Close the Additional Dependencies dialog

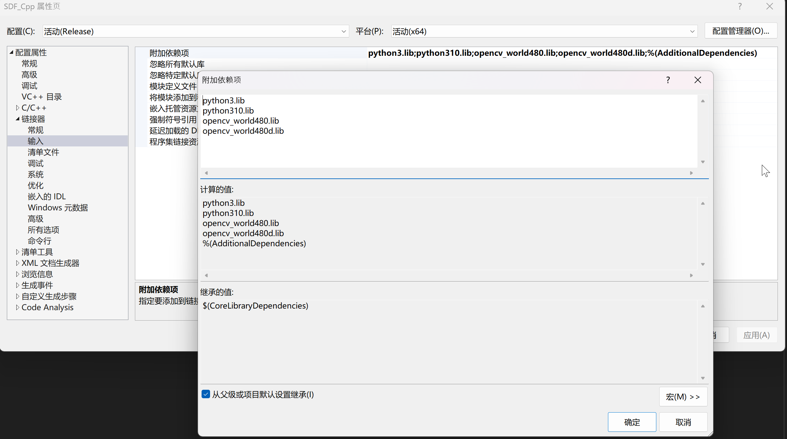pyautogui.click(x=697, y=80)
